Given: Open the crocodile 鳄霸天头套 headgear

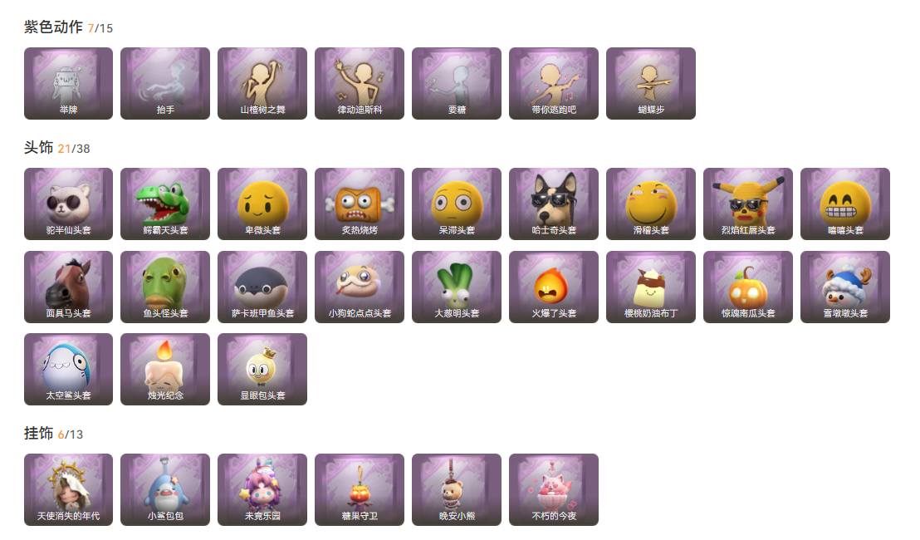Looking at the screenshot, I should pyautogui.click(x=165, y=204).
